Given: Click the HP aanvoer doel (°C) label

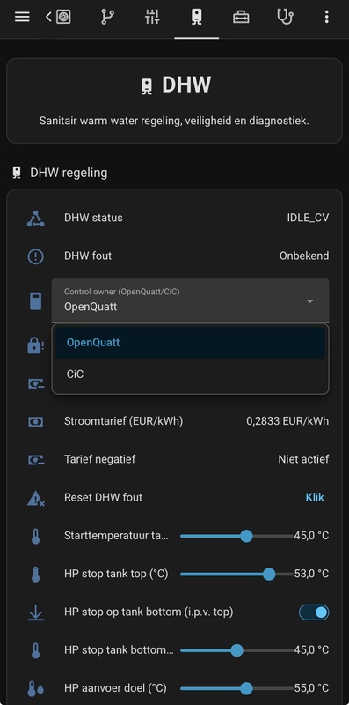Looking at the screenshot, I should pyautogui.click(x=115, y=689).
